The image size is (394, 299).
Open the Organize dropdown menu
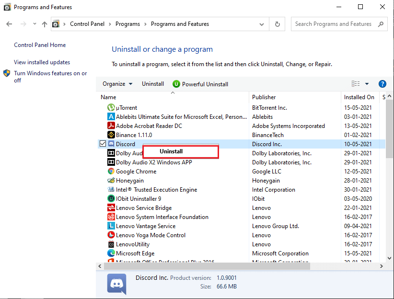[117, 84]
